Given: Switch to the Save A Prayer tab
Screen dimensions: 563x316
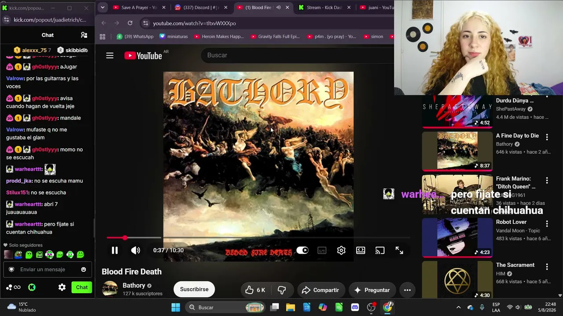Looking at the screenshot, I should (139, 7).
